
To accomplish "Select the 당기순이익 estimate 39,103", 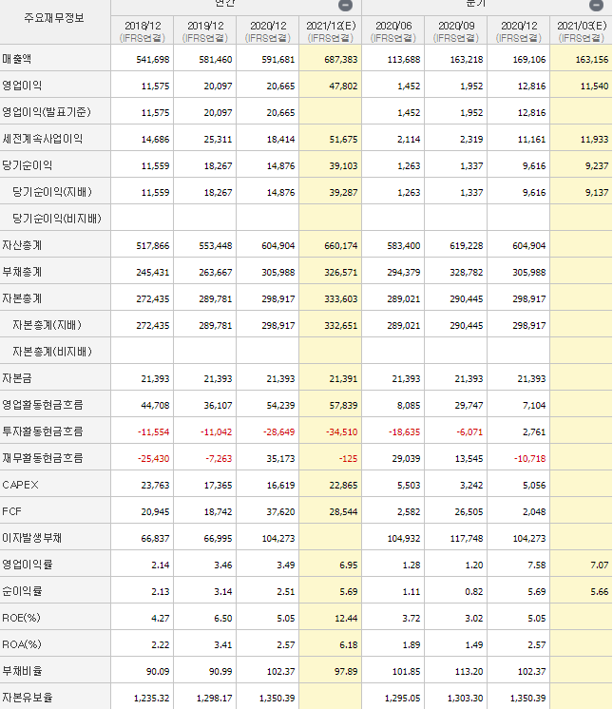I will (343, 166).
